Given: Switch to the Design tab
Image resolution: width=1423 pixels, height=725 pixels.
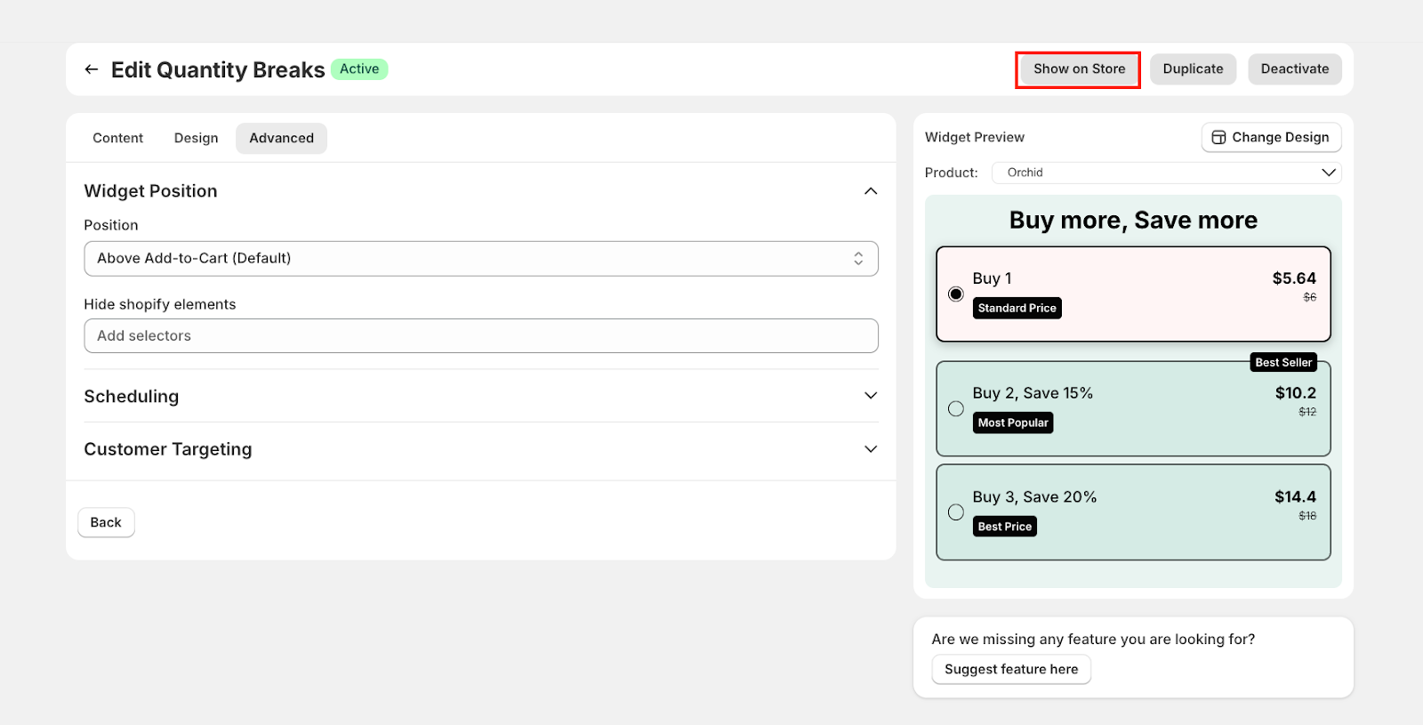Looking at the screenshot, I should (196, 139).
